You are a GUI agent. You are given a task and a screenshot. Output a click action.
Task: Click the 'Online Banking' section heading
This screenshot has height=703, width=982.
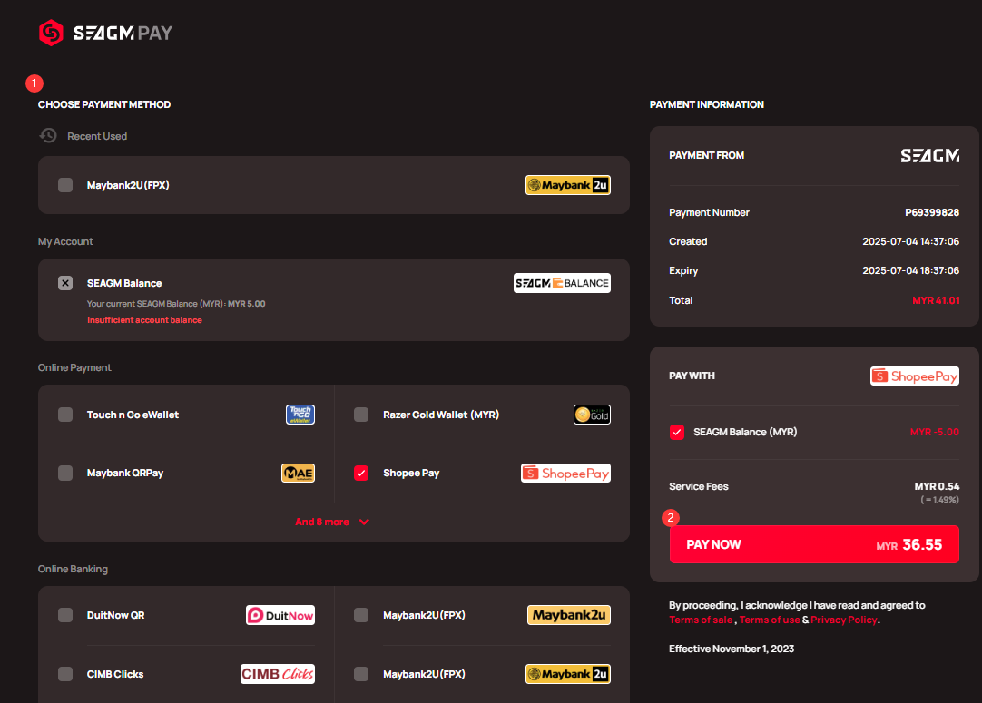point(73,569)
